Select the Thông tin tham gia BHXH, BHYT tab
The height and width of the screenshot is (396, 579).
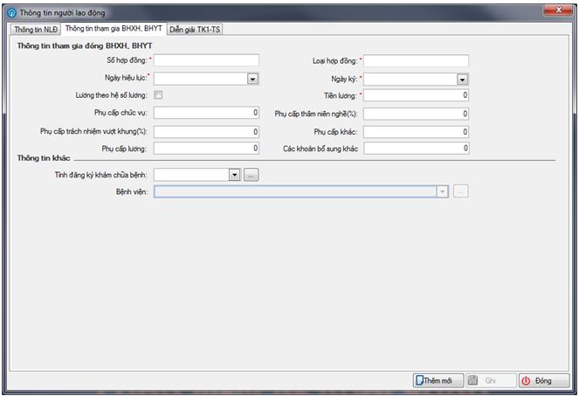click(x=114, y=29)
